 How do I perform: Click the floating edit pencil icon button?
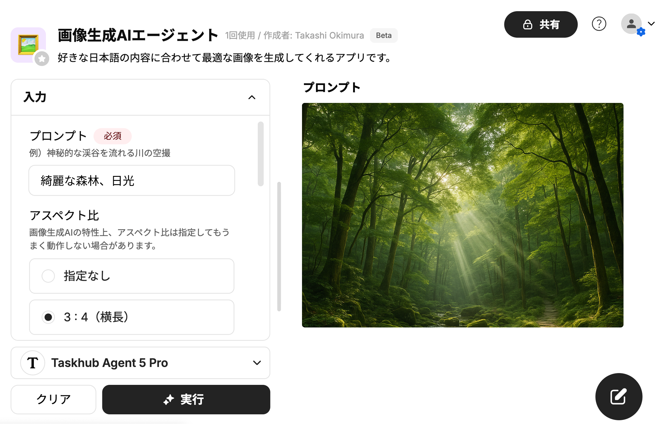point(619,396)
